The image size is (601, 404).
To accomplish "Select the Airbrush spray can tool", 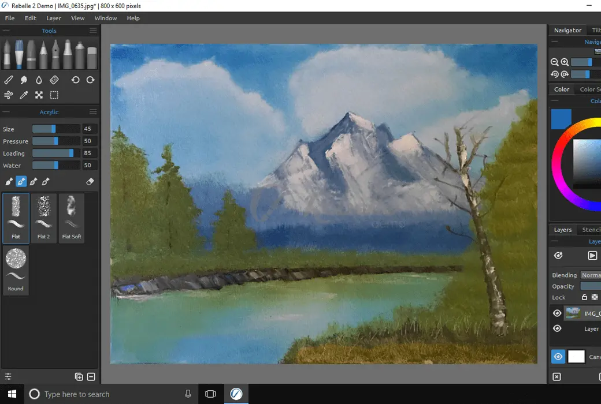I will [x=80, y=54].
